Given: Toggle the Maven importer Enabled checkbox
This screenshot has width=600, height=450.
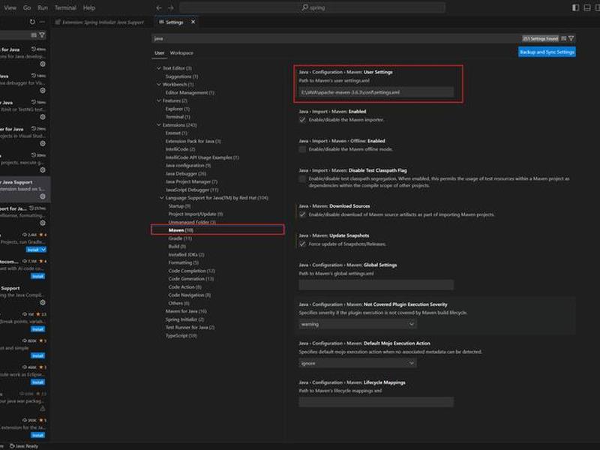Looking at the screenshot, I should [x=302, y=120].
